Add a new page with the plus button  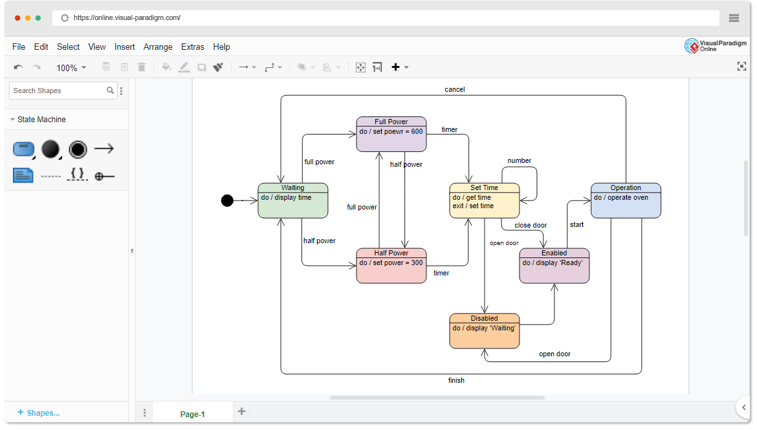pyautogui.click(x=241, y=411)
